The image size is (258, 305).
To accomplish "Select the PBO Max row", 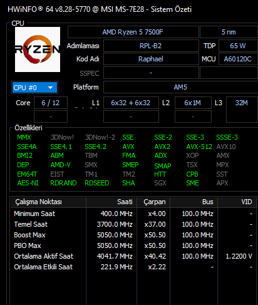I will pos(133,246).
